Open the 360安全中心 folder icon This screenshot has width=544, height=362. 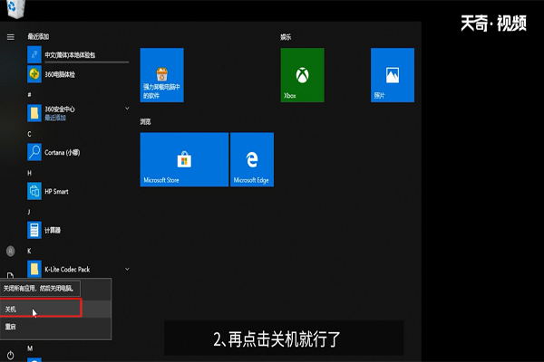click(x=34, y=113)
